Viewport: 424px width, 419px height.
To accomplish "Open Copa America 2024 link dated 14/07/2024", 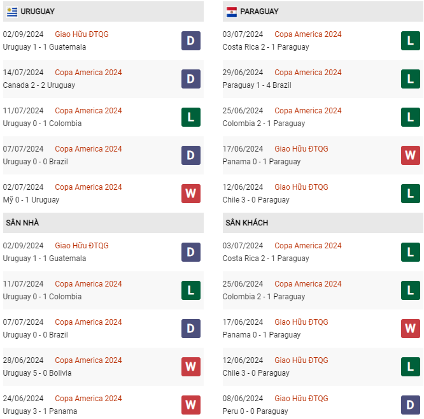I will click(x=88, y=73).
